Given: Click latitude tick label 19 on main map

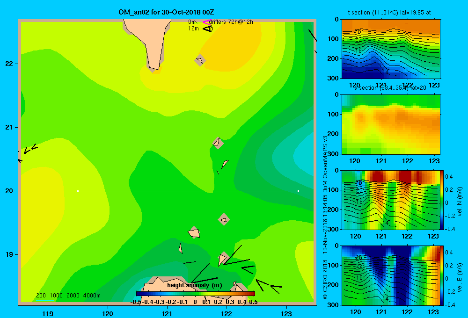Looking at the screenshot, I should click(9, 254).
